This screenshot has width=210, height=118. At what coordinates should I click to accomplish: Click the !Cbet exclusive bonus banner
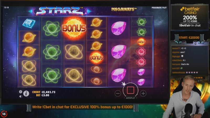83,107
